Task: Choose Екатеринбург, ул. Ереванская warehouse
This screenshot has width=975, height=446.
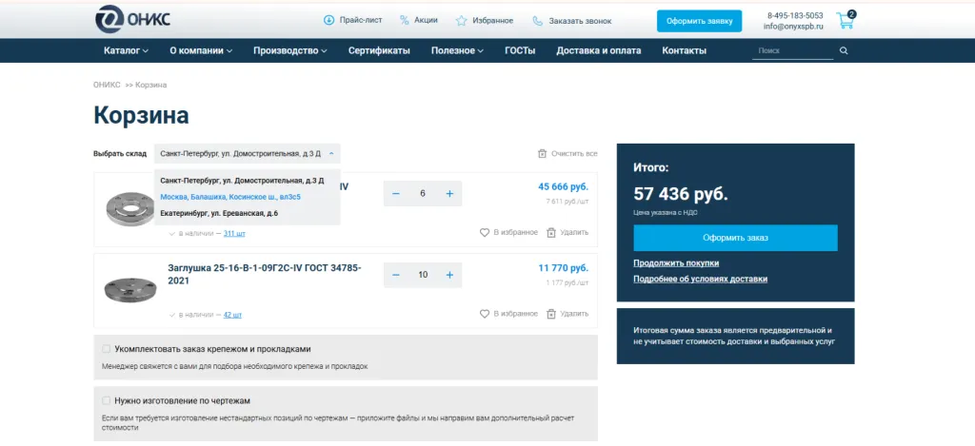Action: pos(219,213)
